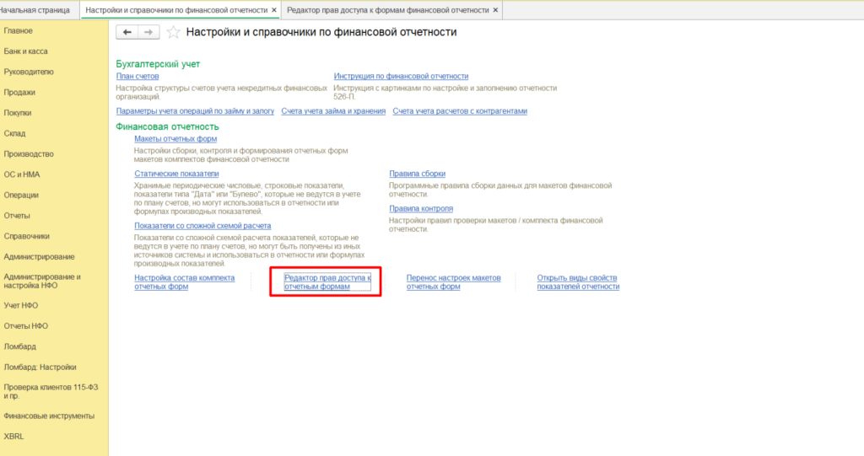The height and width of the screenshot is (456, 864).
Task: Switch to Начальная страница tab
Action: click(35, 10)
